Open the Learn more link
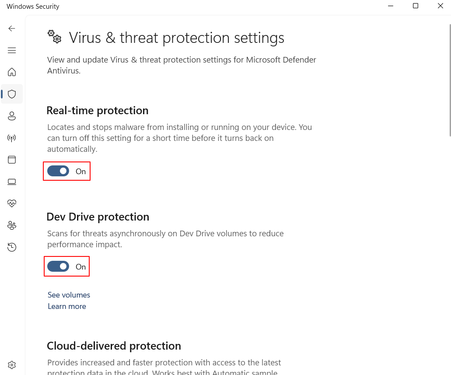The image size is (451, 375). coord(67,306)
